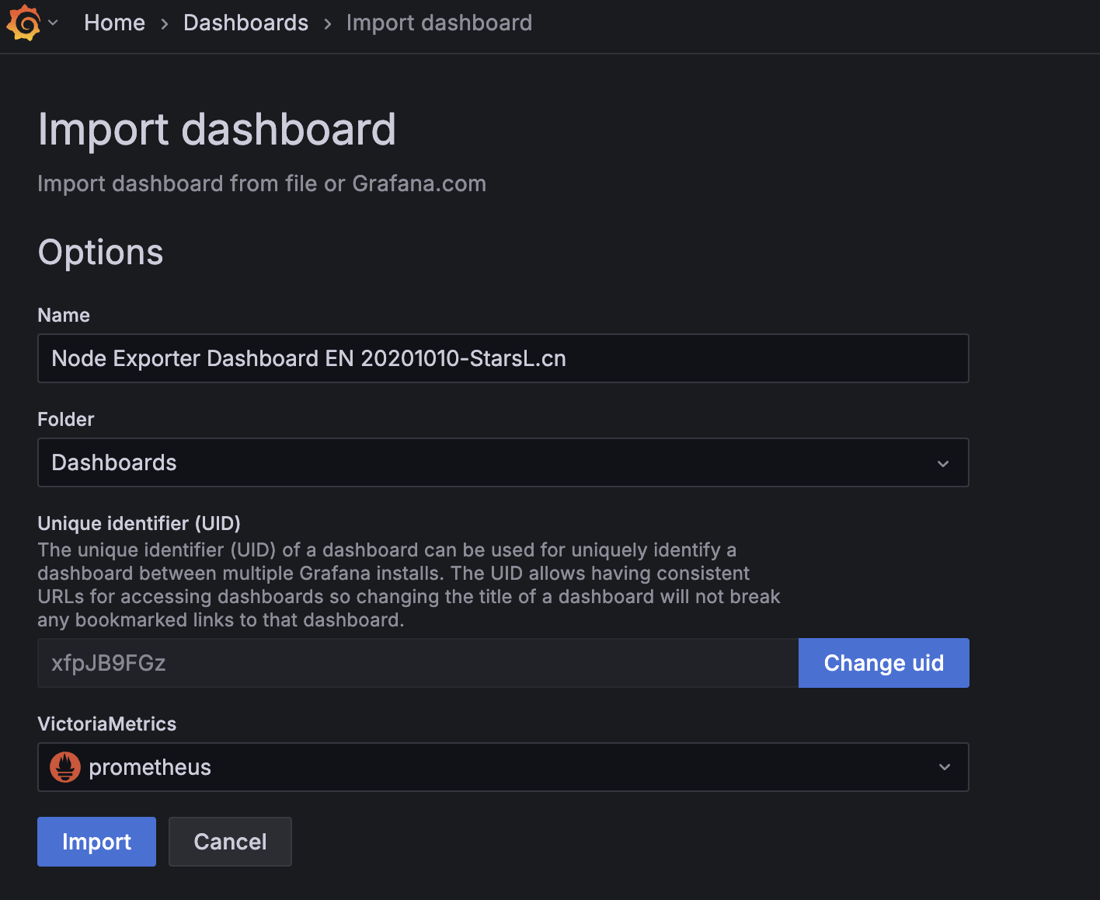Click the Grafana logo icon
Screen dimensions: 1100x900
[x=23, y=23]
